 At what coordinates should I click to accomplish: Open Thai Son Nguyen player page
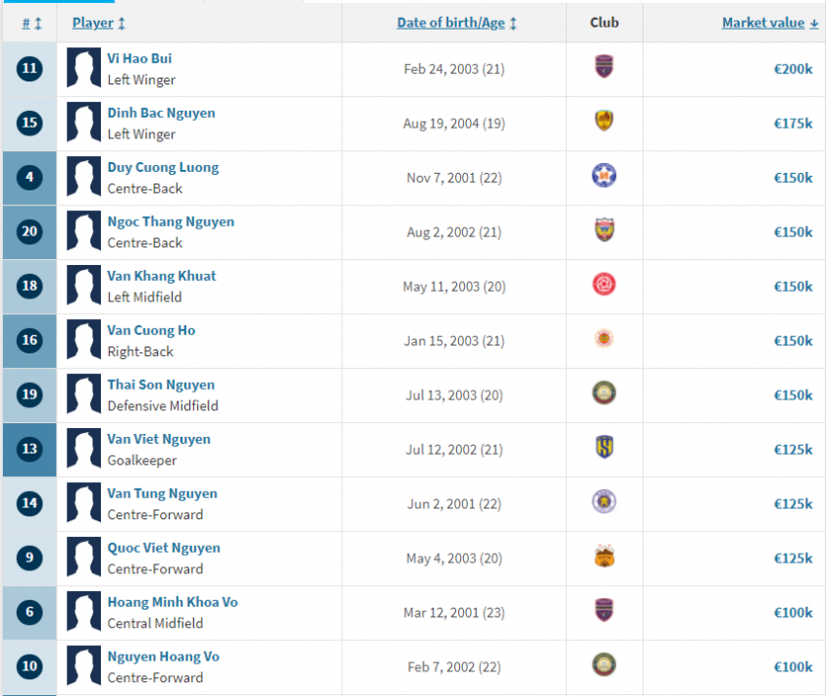coord(161,385)
